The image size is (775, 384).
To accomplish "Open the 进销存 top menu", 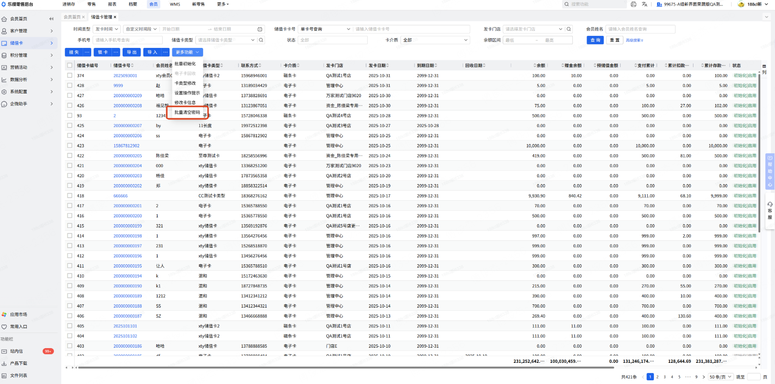I will [x=69, y=4].
